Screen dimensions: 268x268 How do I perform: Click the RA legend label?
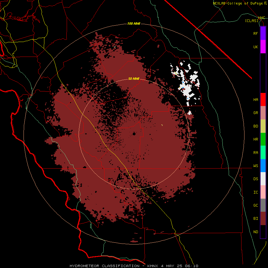click(255, 153)
